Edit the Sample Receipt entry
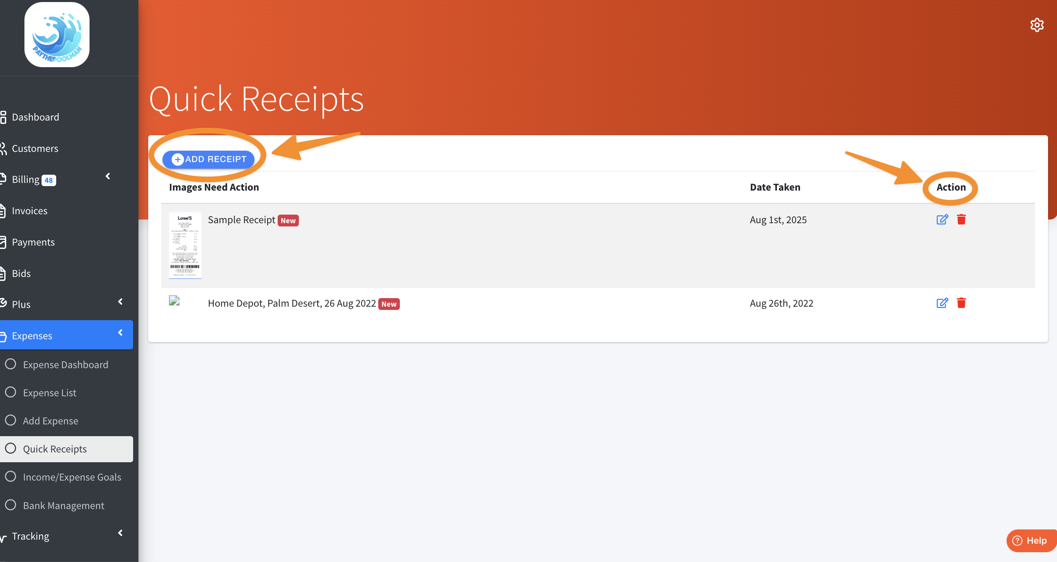 [942, 220]
